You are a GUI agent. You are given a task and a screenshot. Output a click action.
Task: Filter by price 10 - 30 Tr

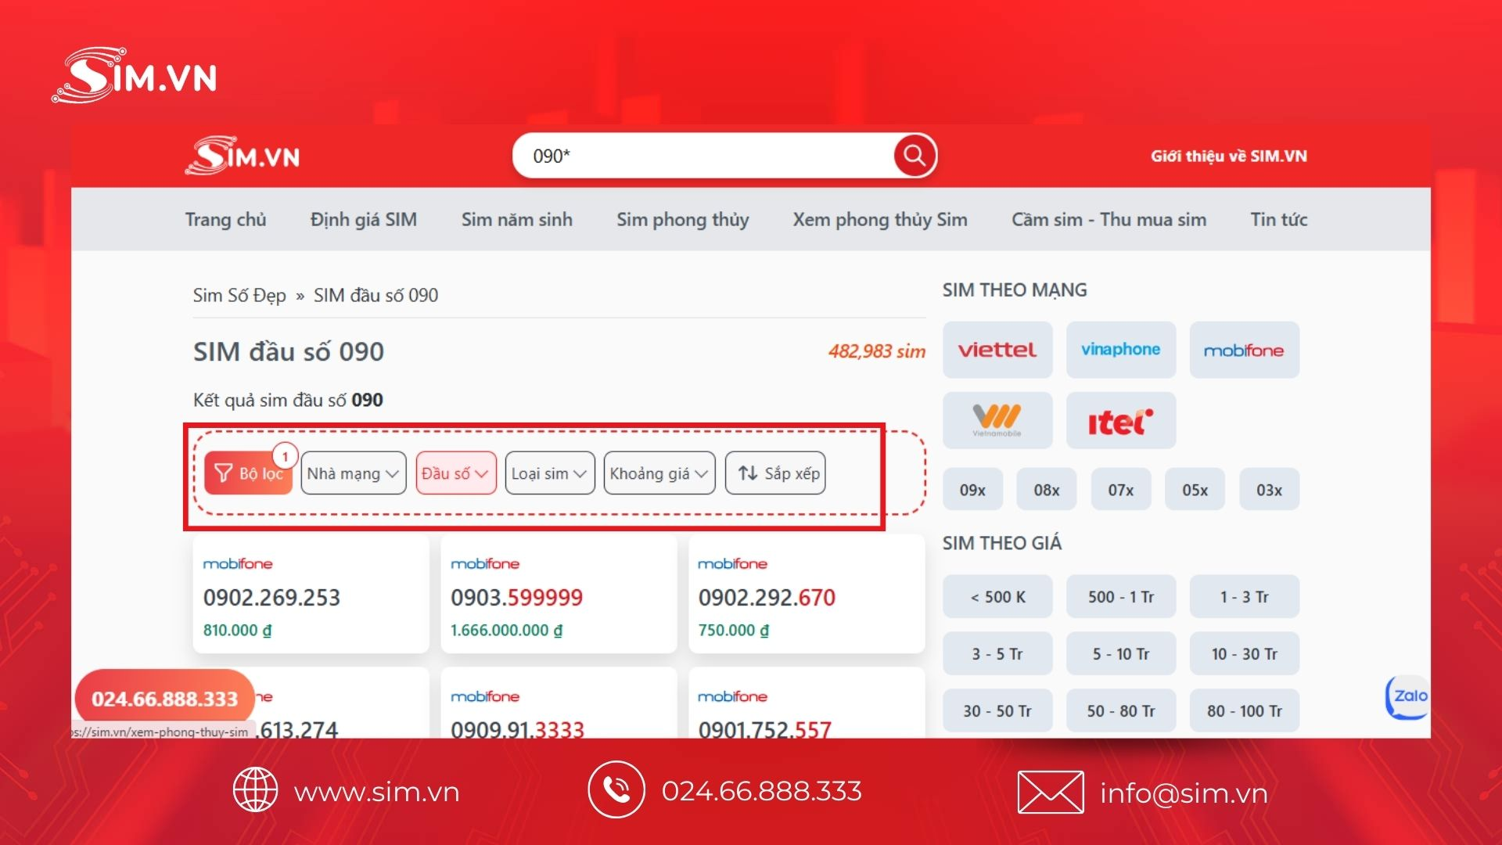coord(1245,654)
